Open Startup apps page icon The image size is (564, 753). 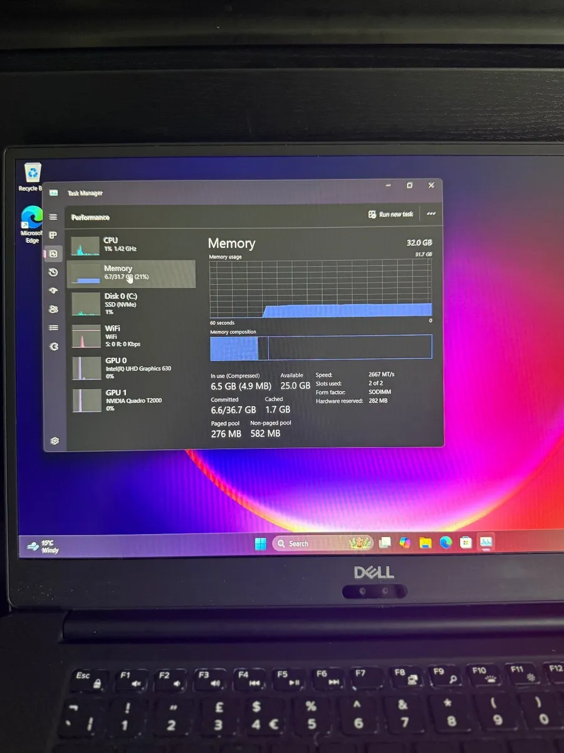(53, 291)
